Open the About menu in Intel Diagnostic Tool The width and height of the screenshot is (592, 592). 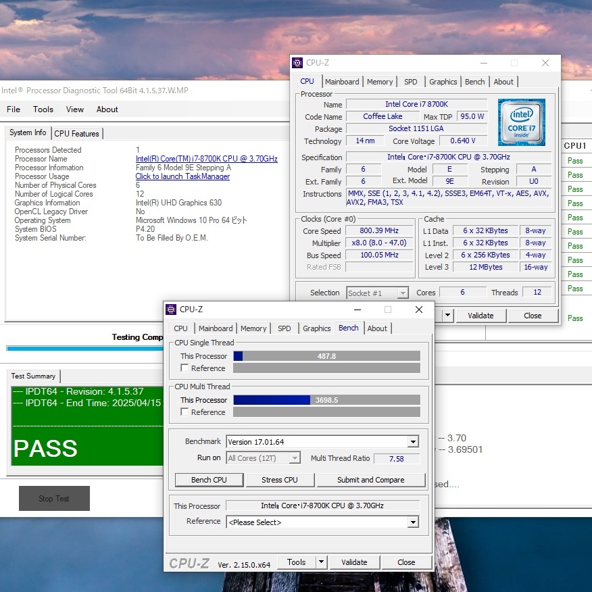click(107, 109)
